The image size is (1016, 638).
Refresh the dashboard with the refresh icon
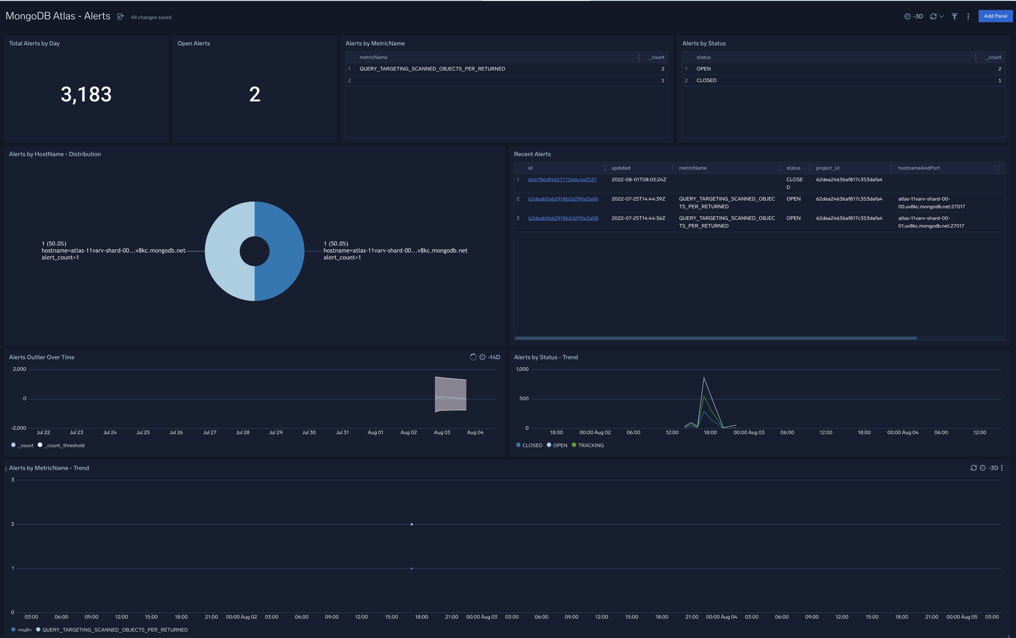tap(933, 16)
